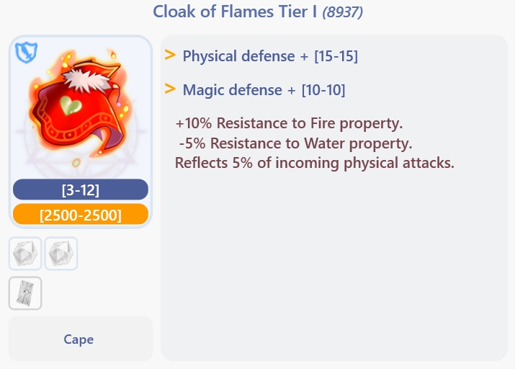Click the Magic defense + [10-10] stat
This screenshot has height=369, width=515.
click(264, 90)
